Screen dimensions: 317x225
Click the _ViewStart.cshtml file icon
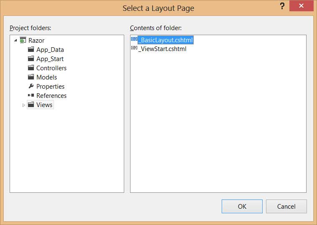[134, 48]
